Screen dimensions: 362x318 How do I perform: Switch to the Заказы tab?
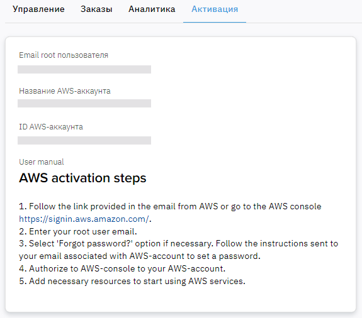[x=96, y=9]
